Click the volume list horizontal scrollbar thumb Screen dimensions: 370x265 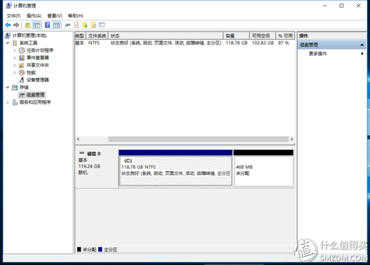pos(198,139)
